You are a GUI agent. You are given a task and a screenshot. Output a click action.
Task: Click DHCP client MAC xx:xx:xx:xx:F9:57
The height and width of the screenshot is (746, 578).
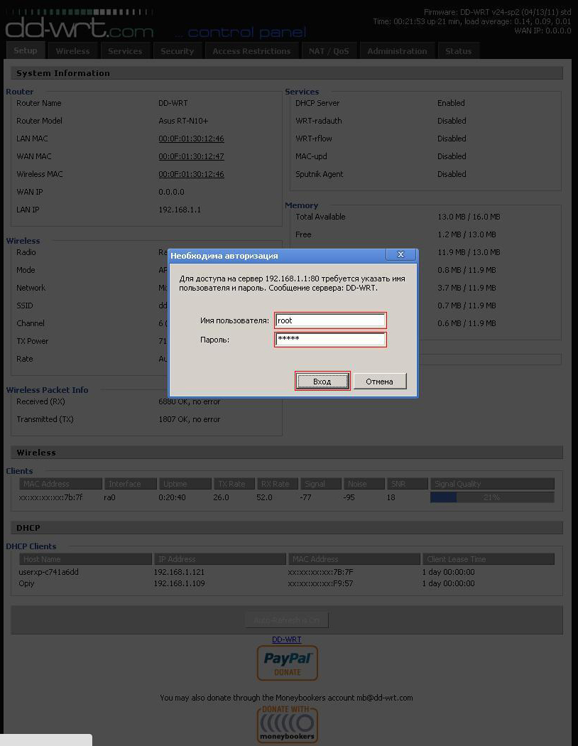[x=320, y=583]
